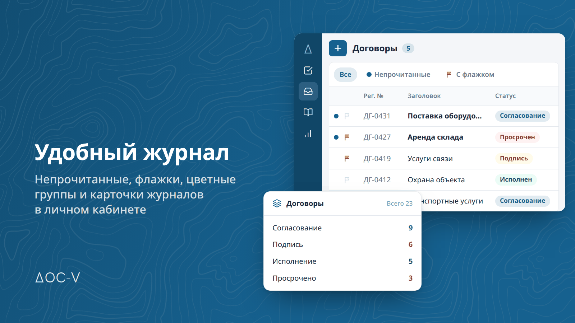The height and width of the screenshot is (323, 575).
Task: Click the count badge 5 beside Договоры
Action: (408, 48)
